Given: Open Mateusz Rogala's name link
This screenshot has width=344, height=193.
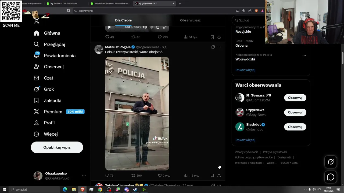Looking at the screenshot, I should tap(118, 47).
